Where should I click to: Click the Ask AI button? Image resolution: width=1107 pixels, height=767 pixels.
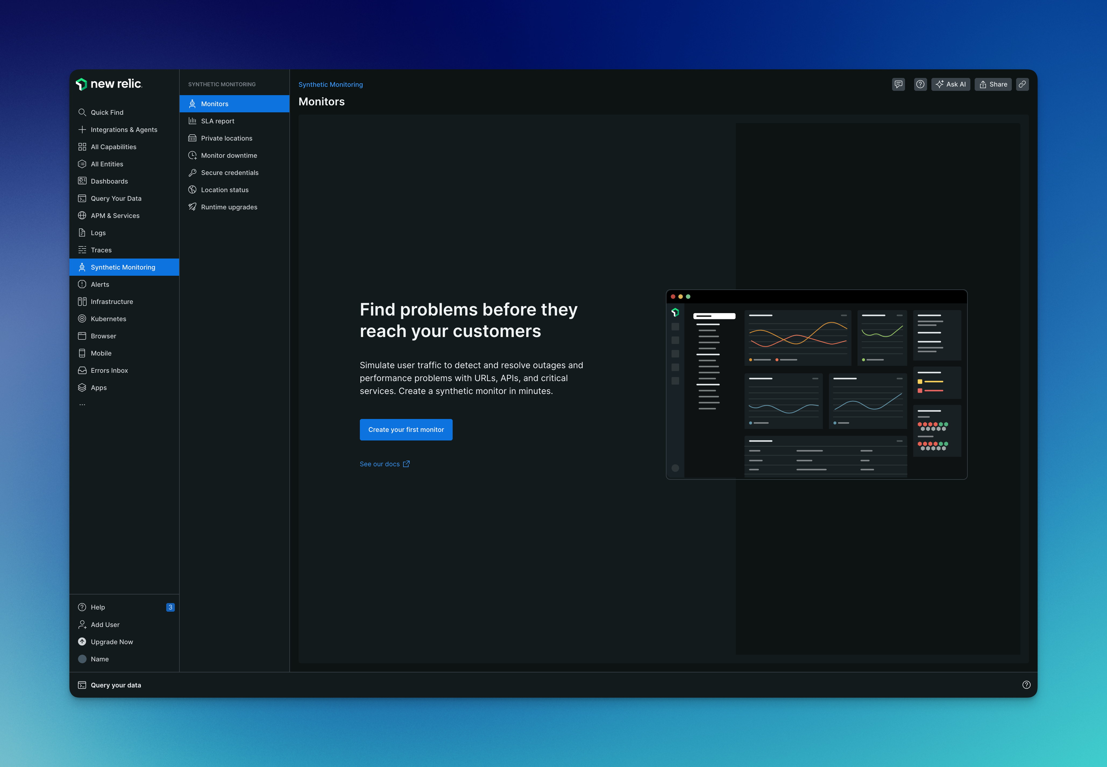coord(951,84)
